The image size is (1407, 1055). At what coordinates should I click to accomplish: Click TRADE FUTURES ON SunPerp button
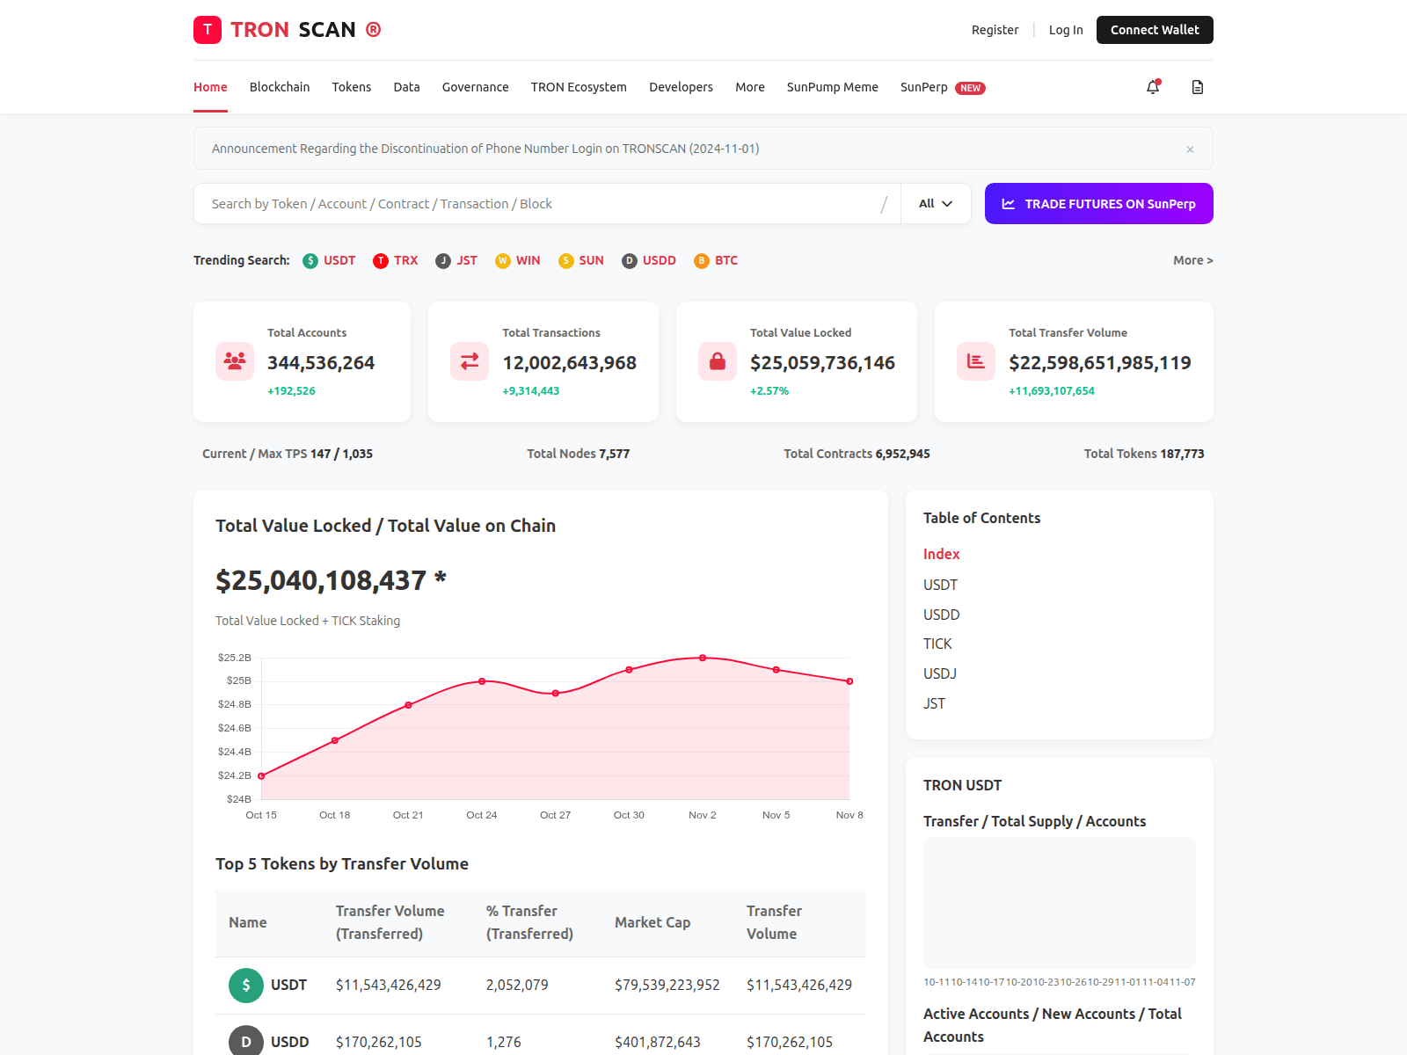(x=1099, y=204)
